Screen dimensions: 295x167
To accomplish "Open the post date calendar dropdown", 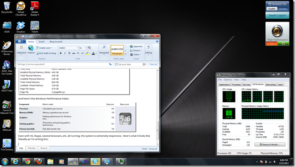I will (144, 64).
